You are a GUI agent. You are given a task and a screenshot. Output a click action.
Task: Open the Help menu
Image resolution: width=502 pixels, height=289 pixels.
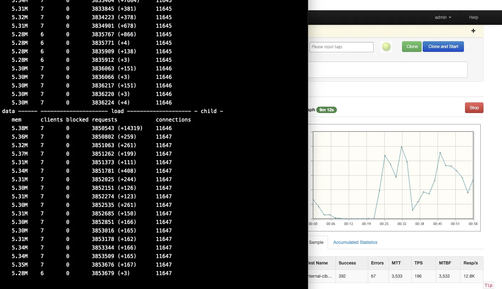(474, 17)
